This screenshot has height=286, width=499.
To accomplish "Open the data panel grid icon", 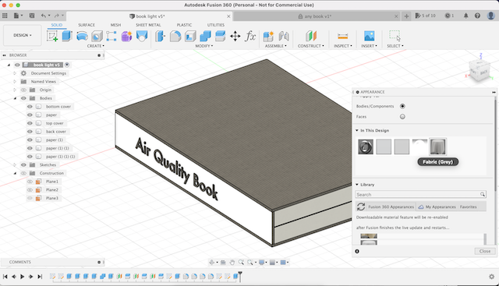I will [5, 16].
